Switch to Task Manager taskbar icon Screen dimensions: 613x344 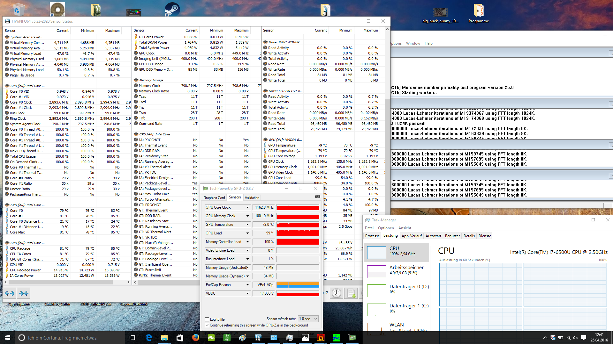[289, 338]
